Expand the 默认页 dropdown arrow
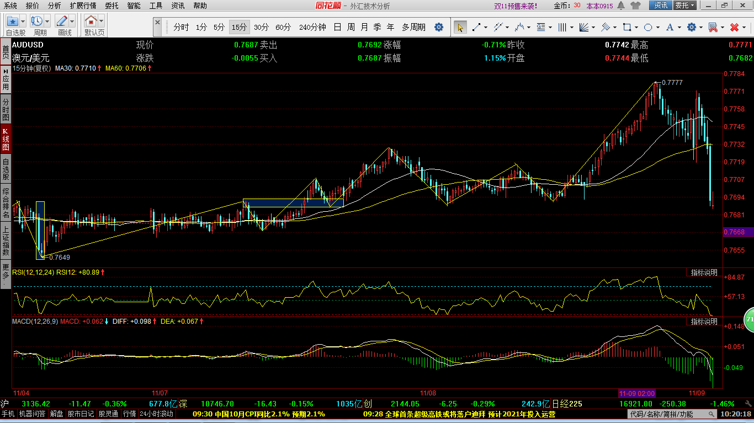Viewport: 754px width, 423px height. (101, 22)
